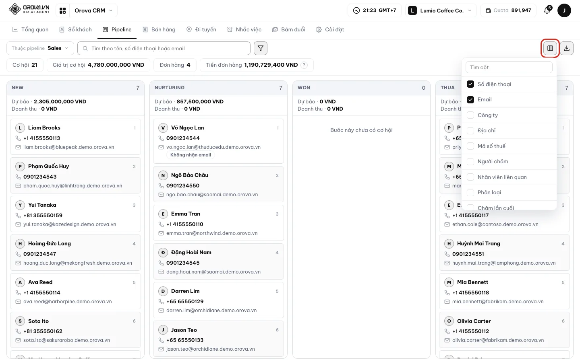Enable the Nhân viên liên quan column checkbox
This screenshot has height=362, width=580.
[x=470, y=177]
